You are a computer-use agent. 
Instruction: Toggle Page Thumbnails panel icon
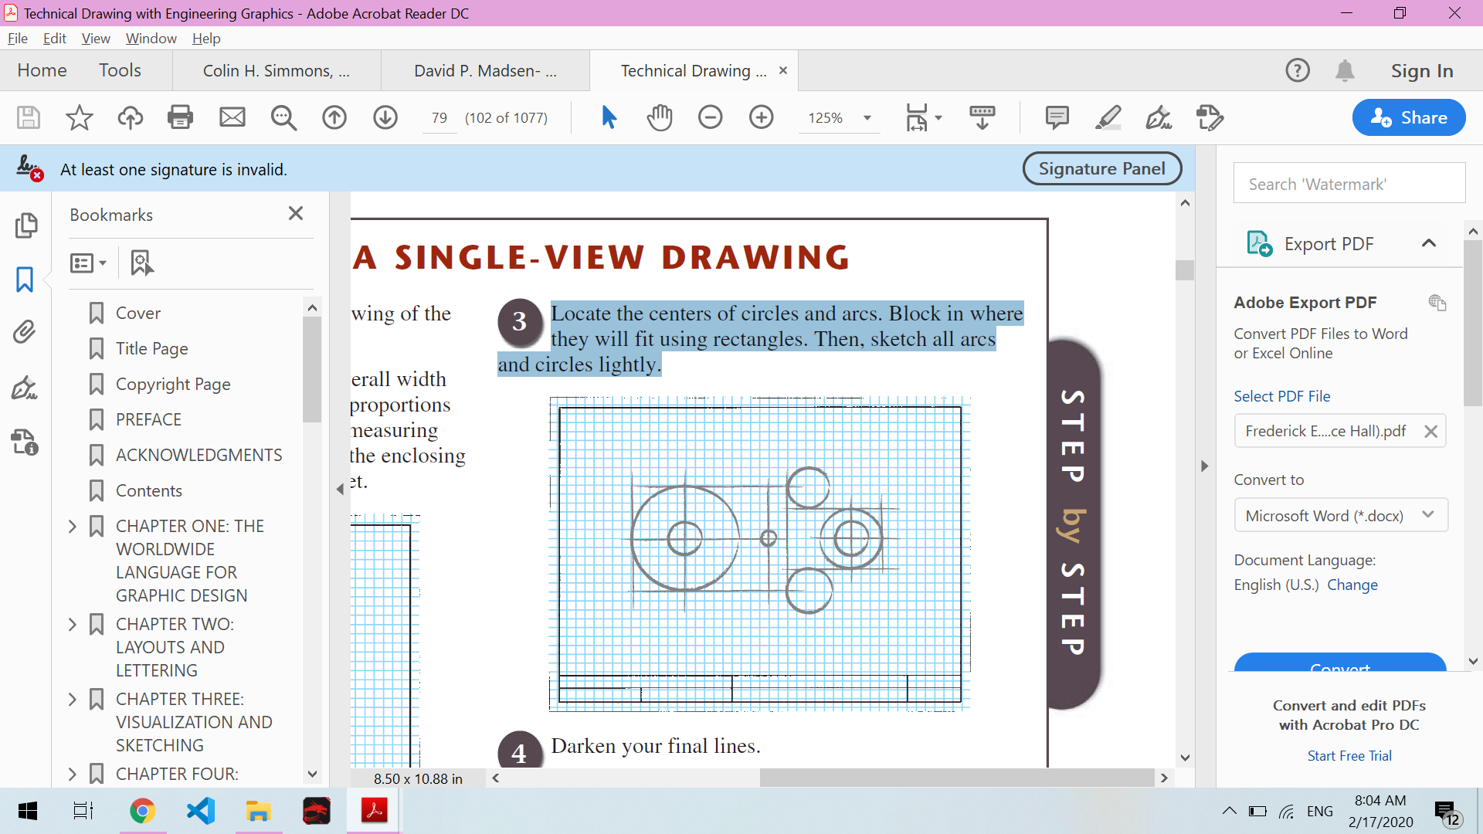[25, 225]
